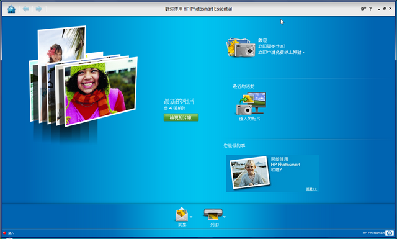The image size is (397, 239).
Task: Open the link in the Photosmart tutorial card
Action: pos(311,189)
